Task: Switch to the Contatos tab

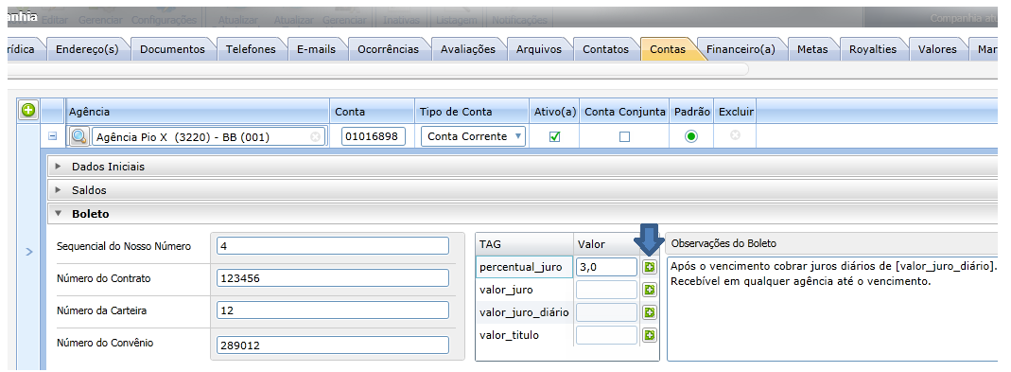Action: pos(605,49)
